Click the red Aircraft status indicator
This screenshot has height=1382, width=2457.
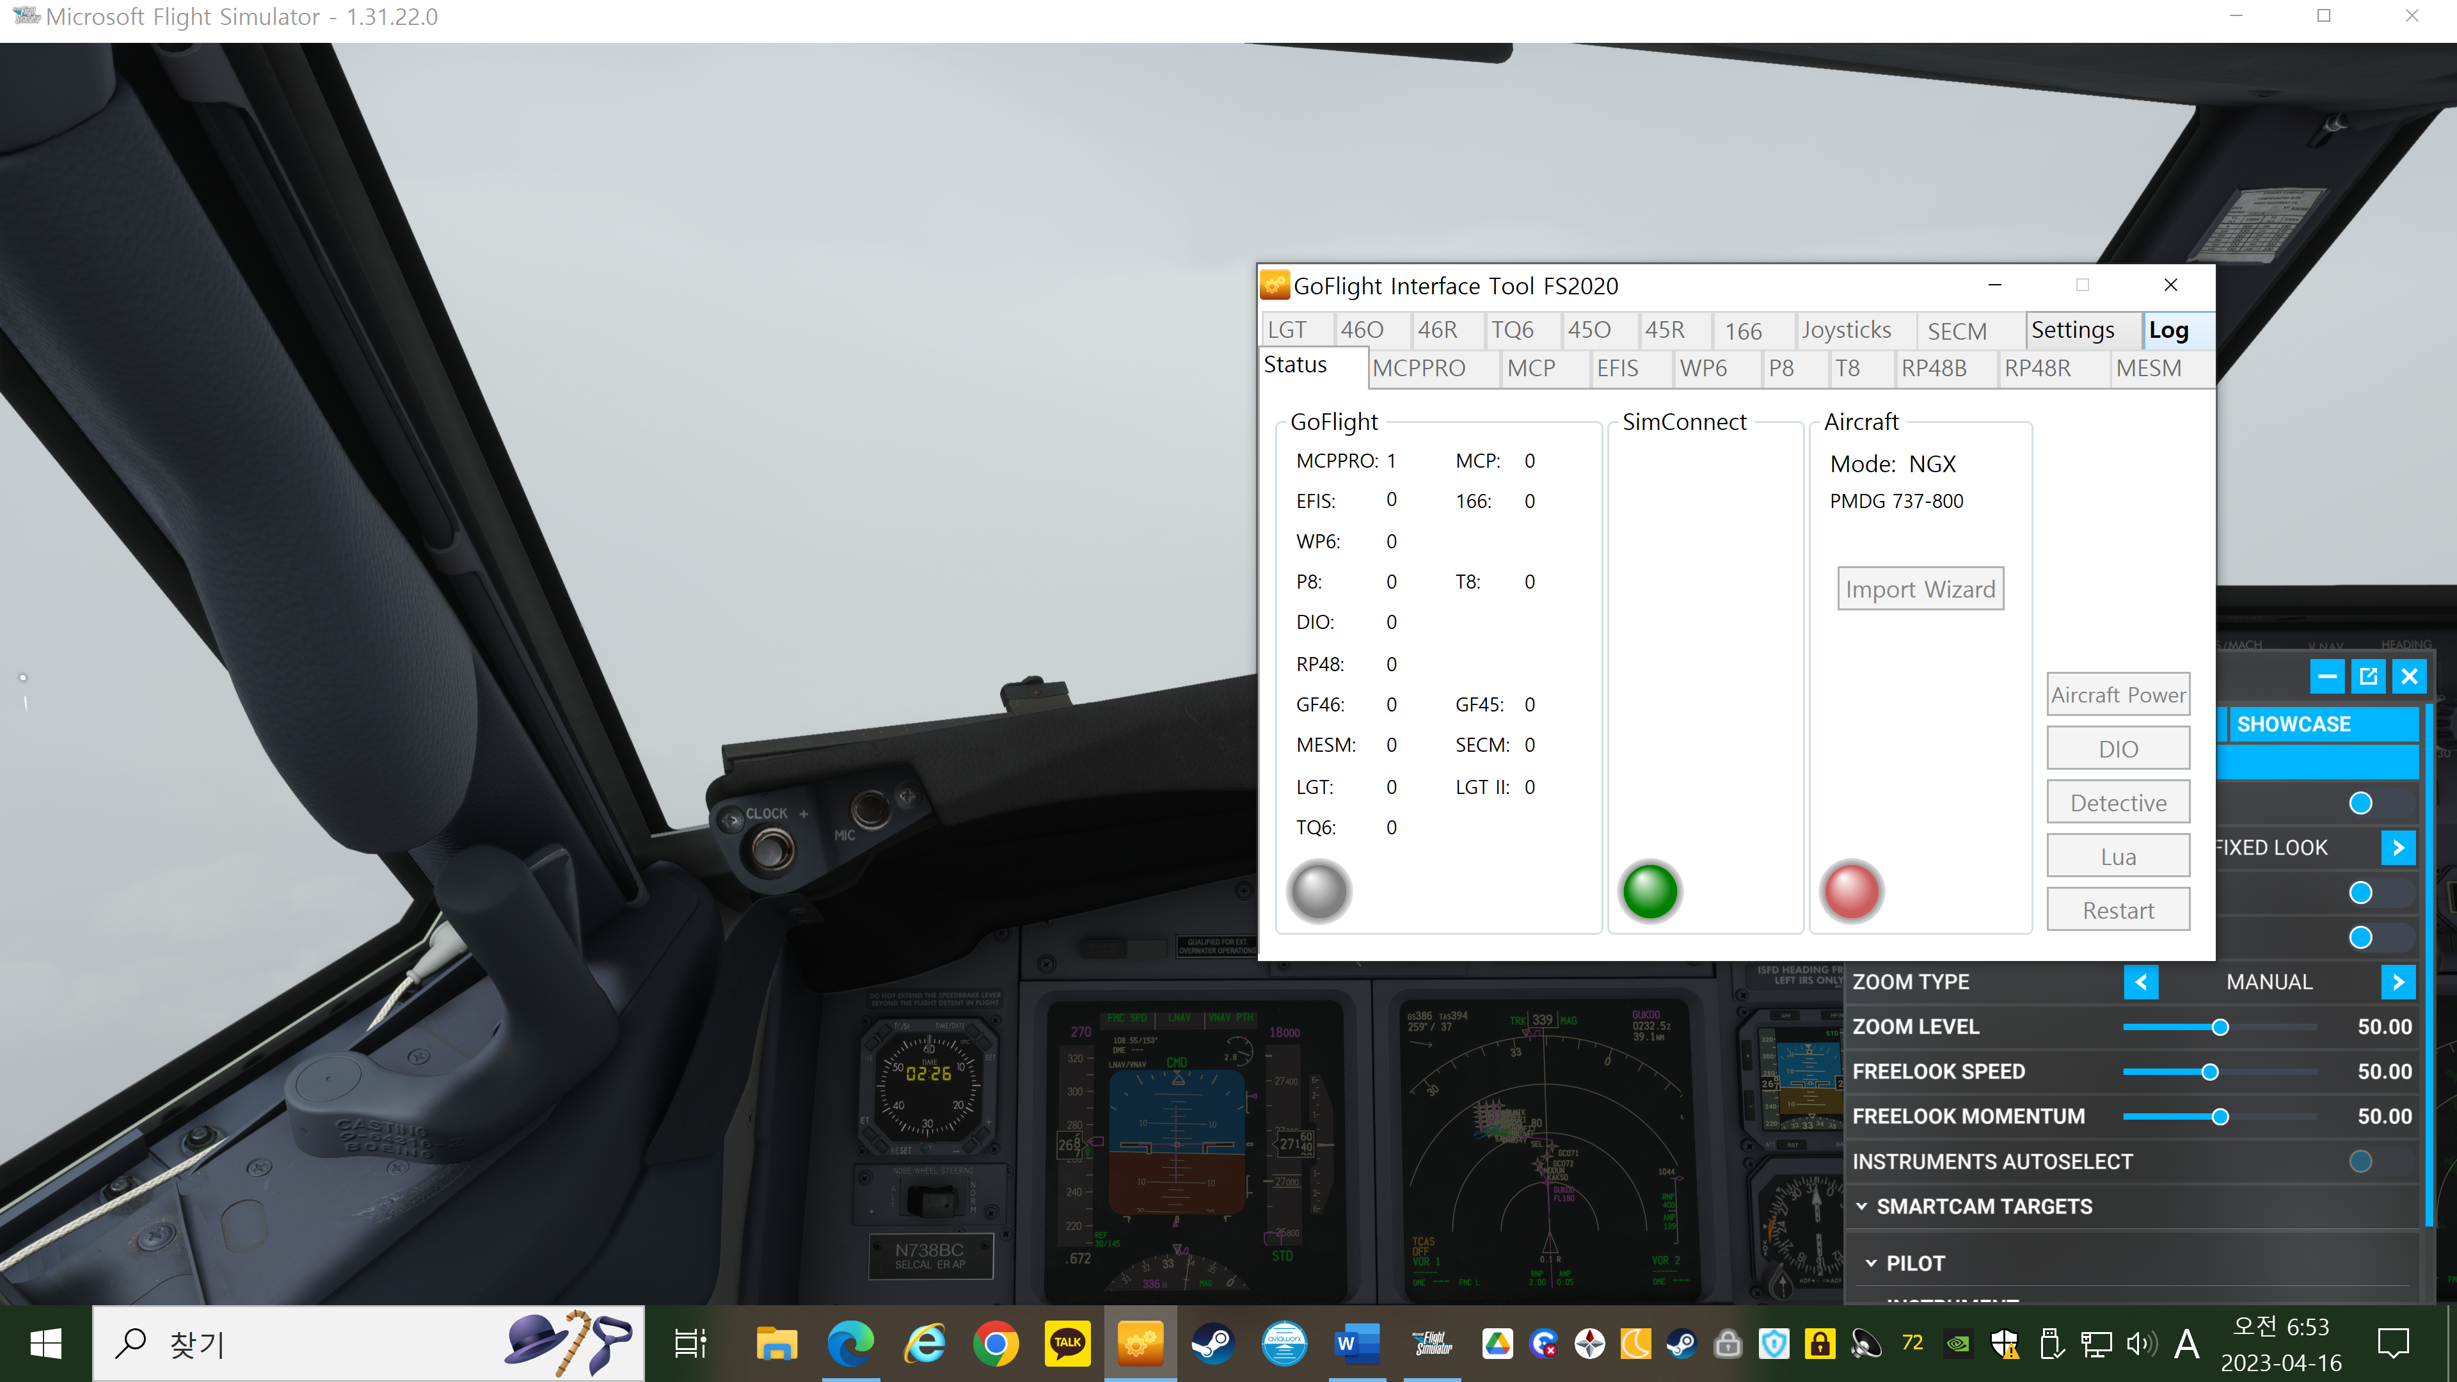tap(1851, 892)
